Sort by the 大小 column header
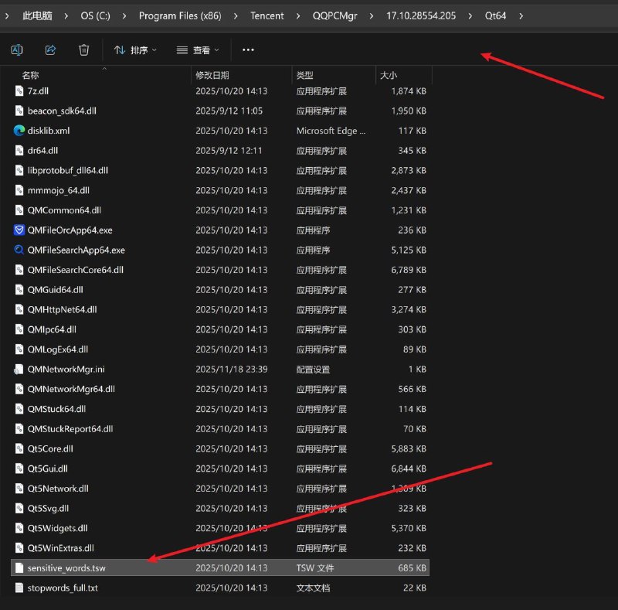The height and width of the screenshot is (610, 618). tap(388, 75)
